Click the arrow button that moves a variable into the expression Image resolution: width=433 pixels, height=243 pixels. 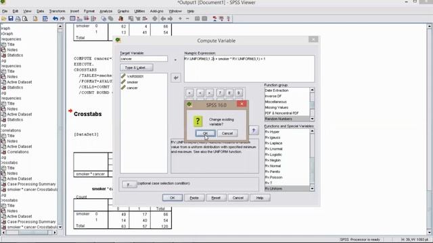[176, 78]
